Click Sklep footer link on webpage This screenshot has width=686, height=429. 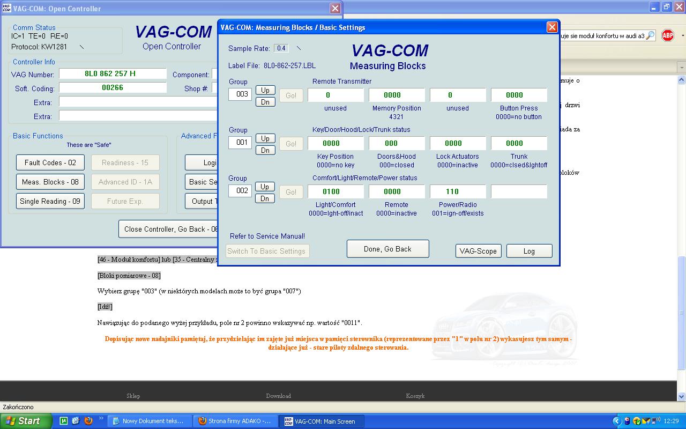pyautogui.click(x=133, y=396)
